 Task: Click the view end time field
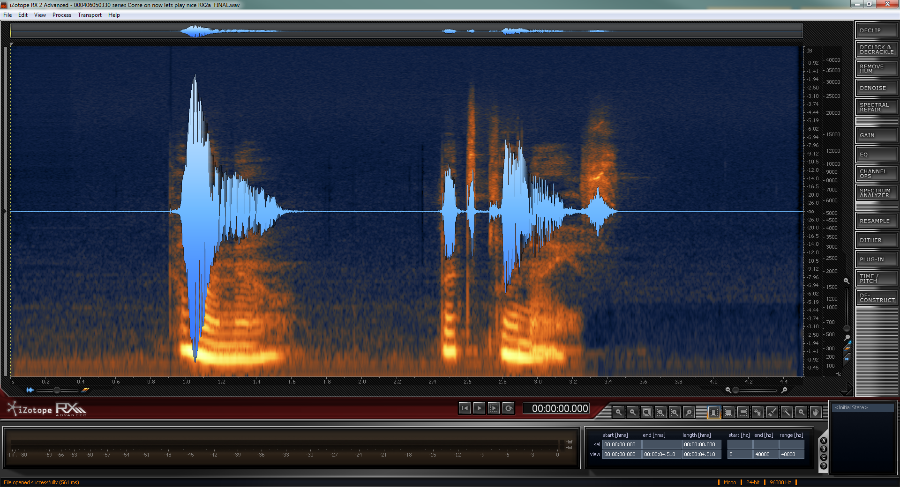661,454
